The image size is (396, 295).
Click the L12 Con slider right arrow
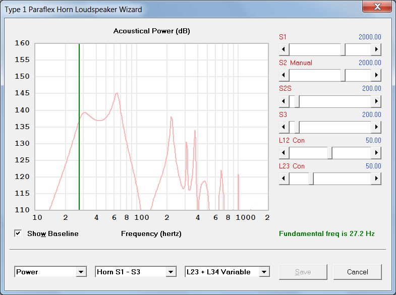click(x=376, y=153)
